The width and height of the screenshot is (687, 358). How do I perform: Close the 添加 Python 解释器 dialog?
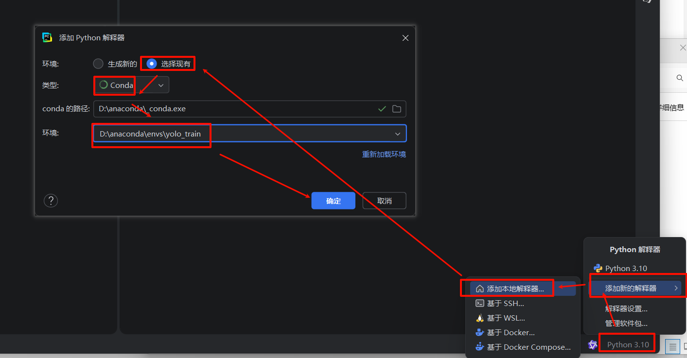pos(405,38)
